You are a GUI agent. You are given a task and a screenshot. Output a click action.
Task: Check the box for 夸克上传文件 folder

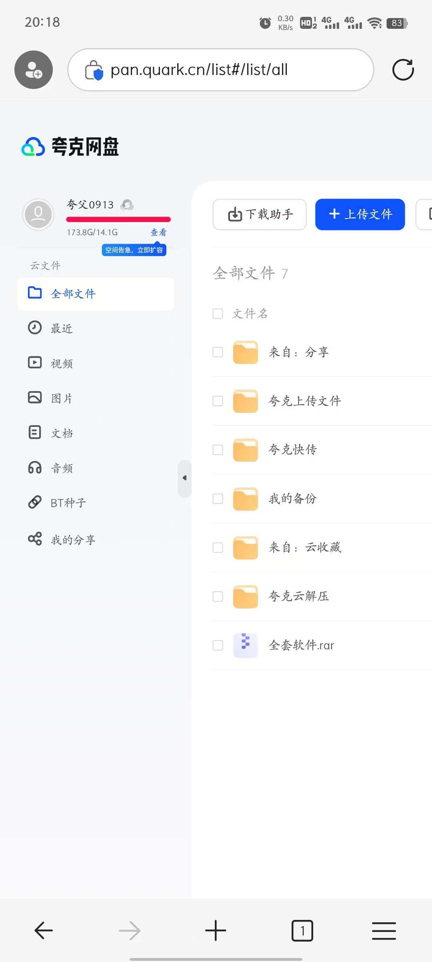(x=218, y=401)
